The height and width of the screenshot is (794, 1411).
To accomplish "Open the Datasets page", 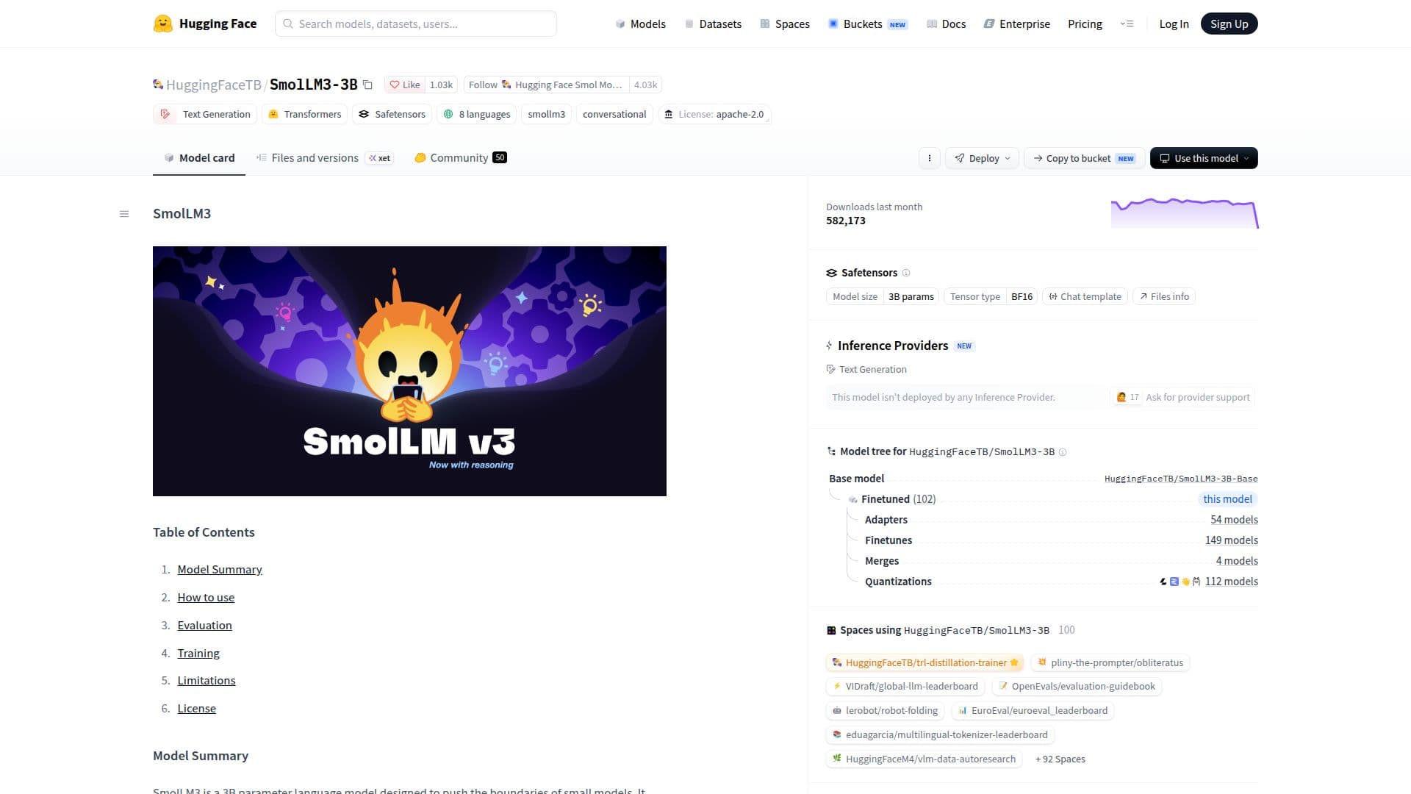I will click(713, 24).
